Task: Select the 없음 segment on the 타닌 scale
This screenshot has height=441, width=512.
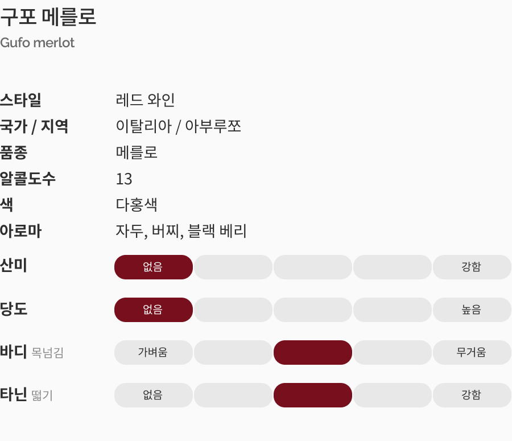Action: pos(154,395)
